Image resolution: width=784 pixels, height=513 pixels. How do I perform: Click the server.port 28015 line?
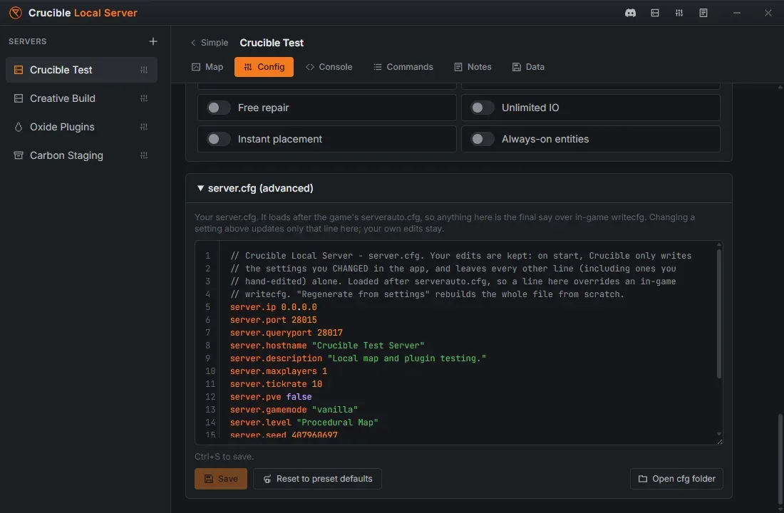[274, 320]
